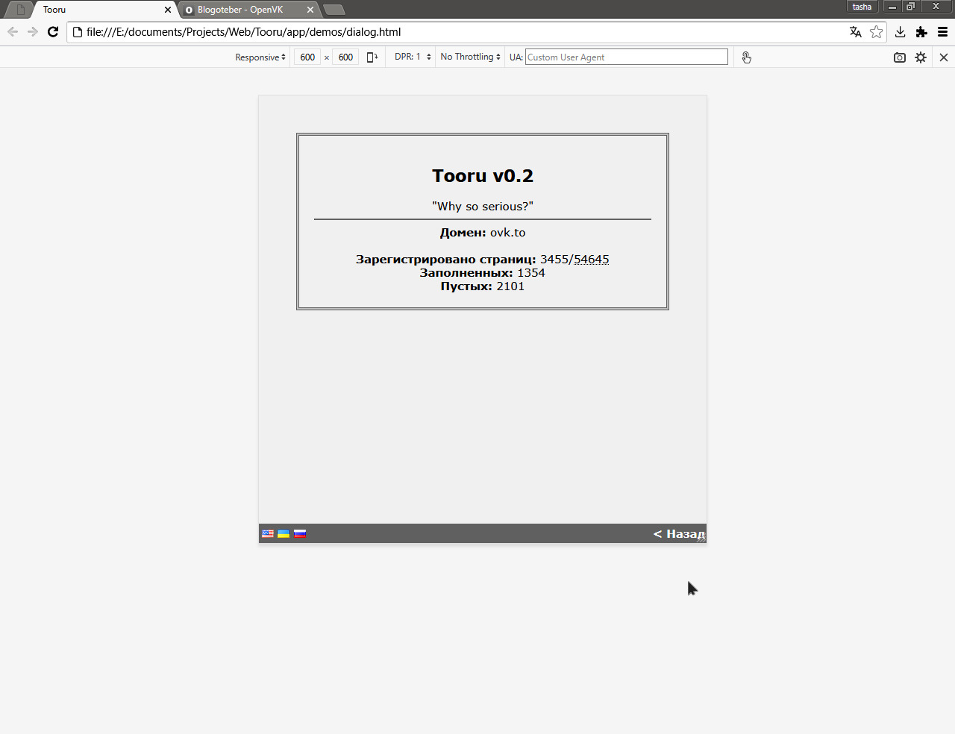Click the Custom User Agent input field
The height and width of the screenshot is (734, 955).
coord(627,57)
